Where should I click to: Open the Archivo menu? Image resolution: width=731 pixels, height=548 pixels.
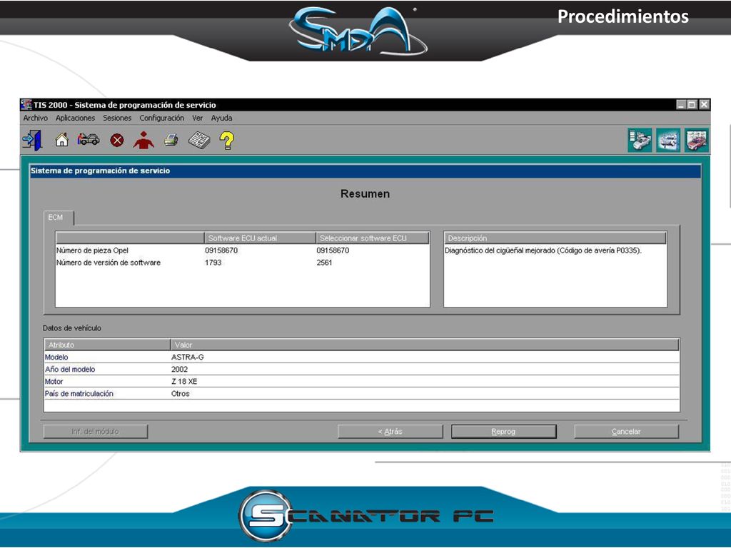pyautogui.click(x=36, y=118)
